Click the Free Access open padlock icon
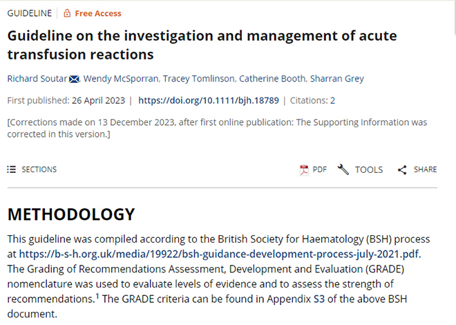The width and height of the screenshot is (456, 325). (x=67, y=13)
